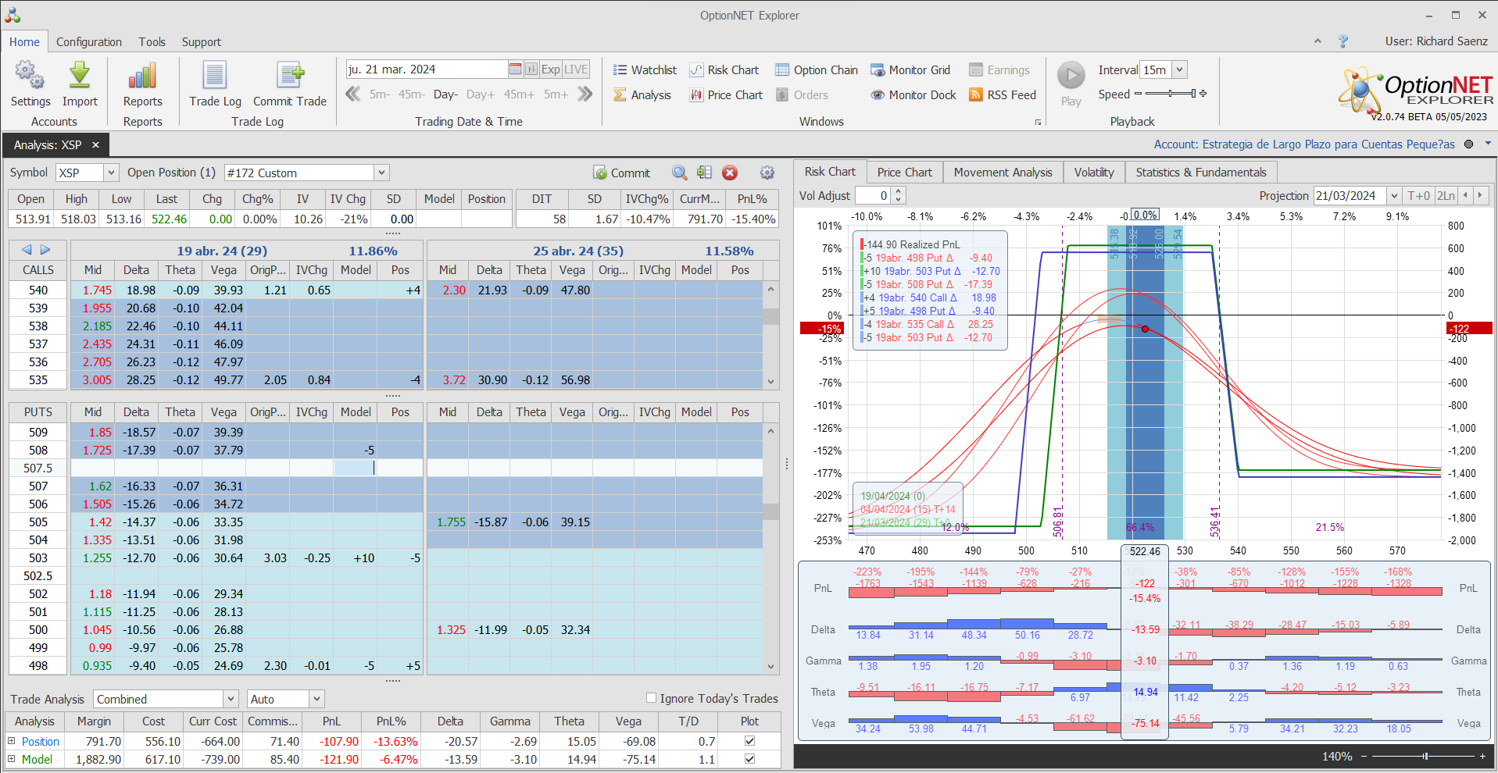Expand the Combined trade analysis dropdown
1498x773 pixels.
click(231, 699)
